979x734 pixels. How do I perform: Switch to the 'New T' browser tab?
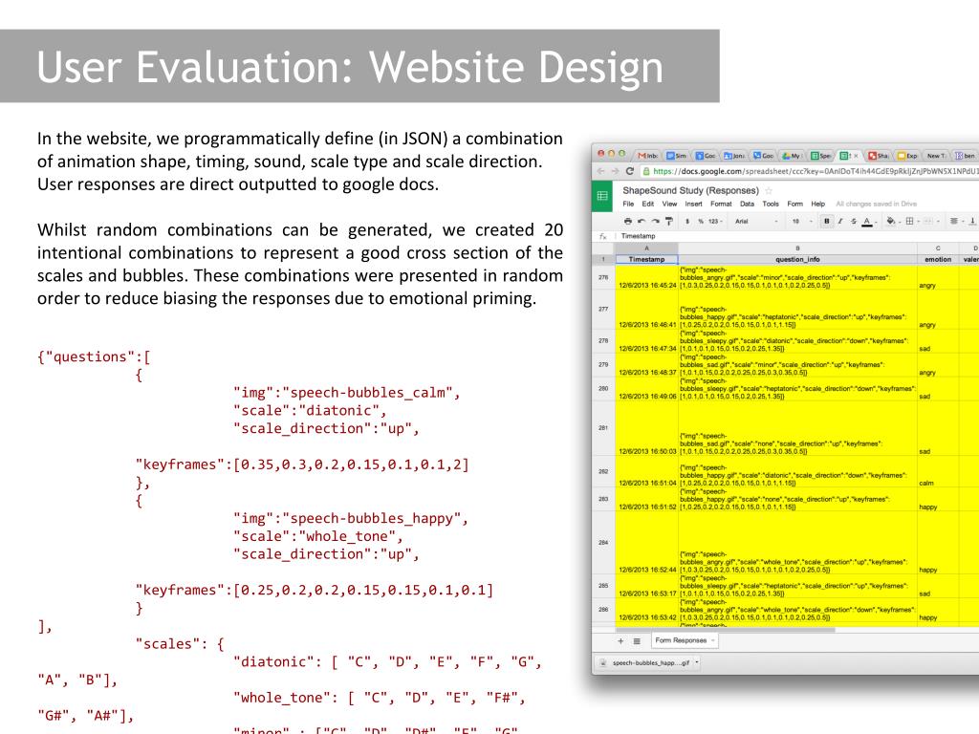pos(936,156)
